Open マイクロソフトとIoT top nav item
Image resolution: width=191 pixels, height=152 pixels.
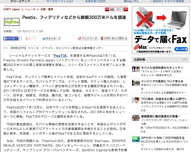pyautogui.click(x=60, y=1)
